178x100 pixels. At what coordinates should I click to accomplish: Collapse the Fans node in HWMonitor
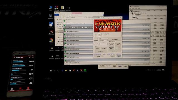(x=133, y=17)
